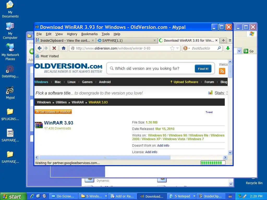Switch to the InsideClipboard tab
267x200 pixels.
(x=65, y=40)
